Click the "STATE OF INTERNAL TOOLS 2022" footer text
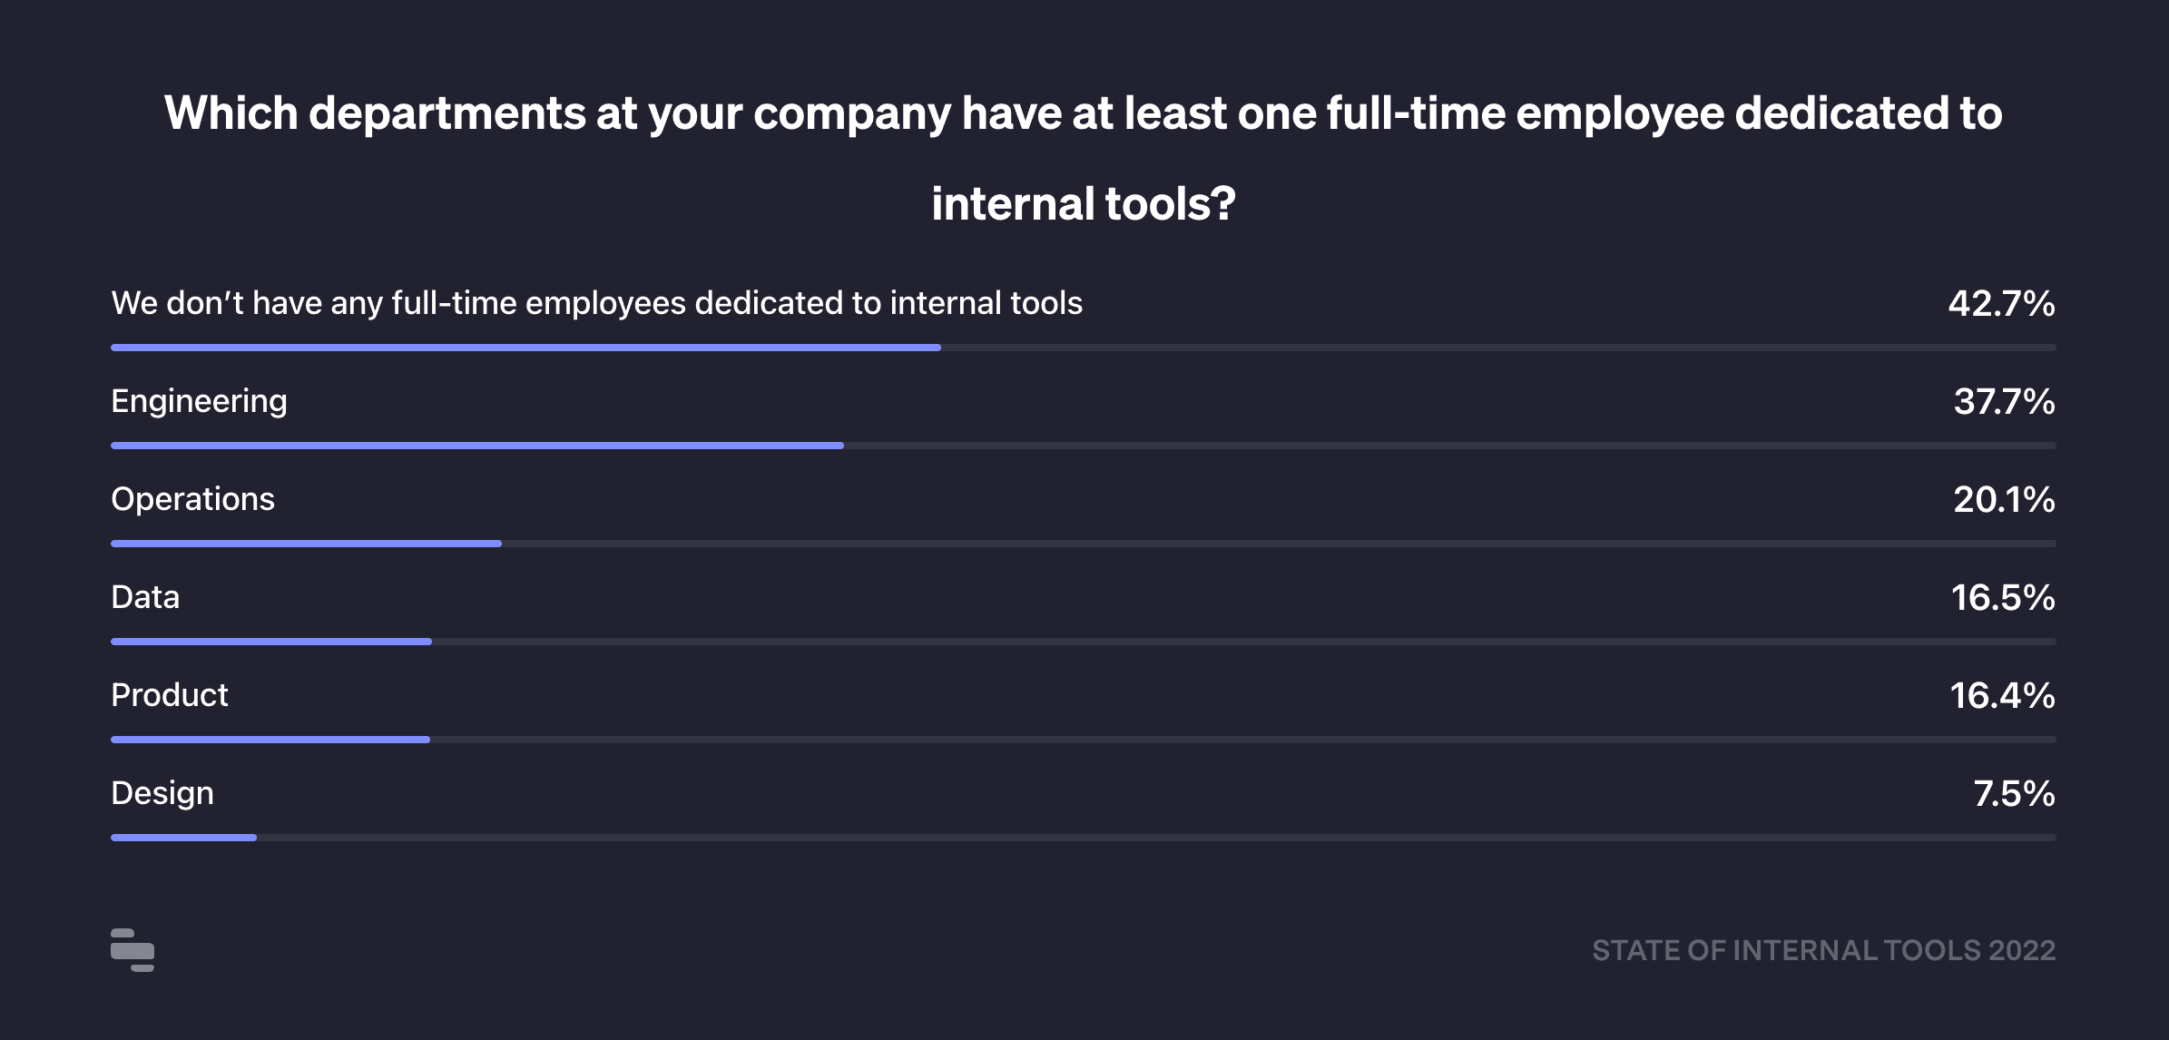Viewport: 2169px width, 1040px height. click(1823, 950)
